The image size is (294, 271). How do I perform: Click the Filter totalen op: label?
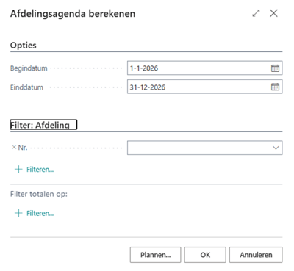[x=39, y=194]
